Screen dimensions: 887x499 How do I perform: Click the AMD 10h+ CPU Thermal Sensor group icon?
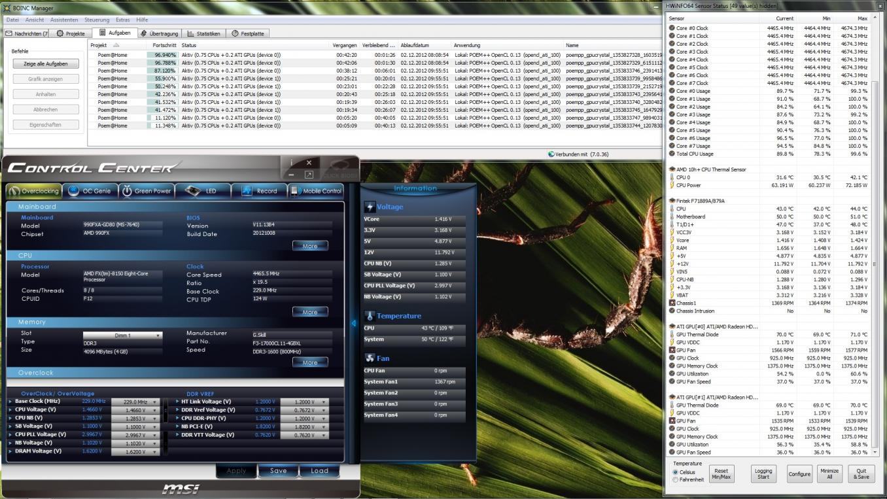point(672,169)
